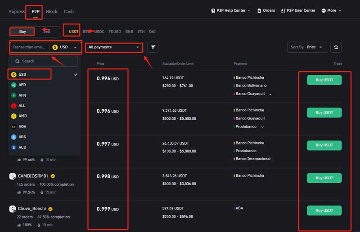Click Buy USDT for 9,574.63 USDT offer
This screenshot has width=360, height=232.
(324, 113)
